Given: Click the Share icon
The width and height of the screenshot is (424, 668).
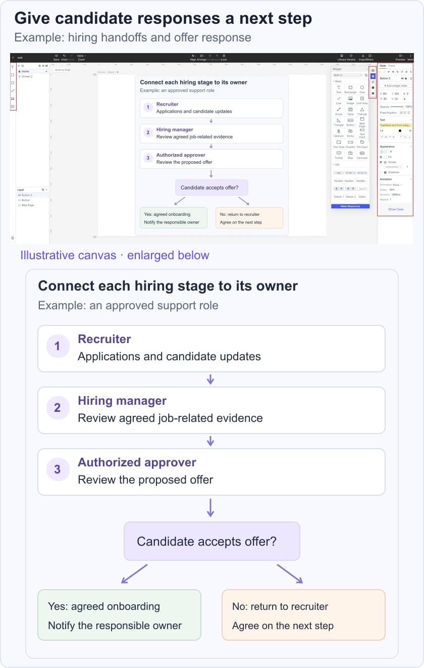Looking at the screenshot, I should tap(370, 56).
